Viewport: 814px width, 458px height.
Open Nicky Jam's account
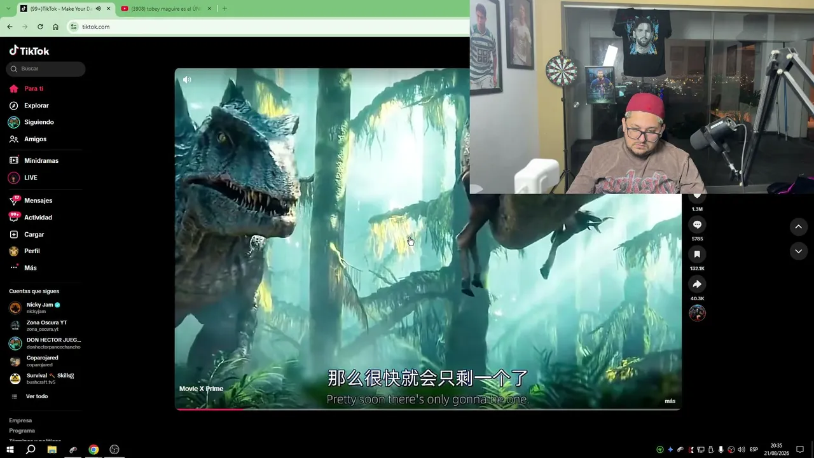tap(45, 308)
